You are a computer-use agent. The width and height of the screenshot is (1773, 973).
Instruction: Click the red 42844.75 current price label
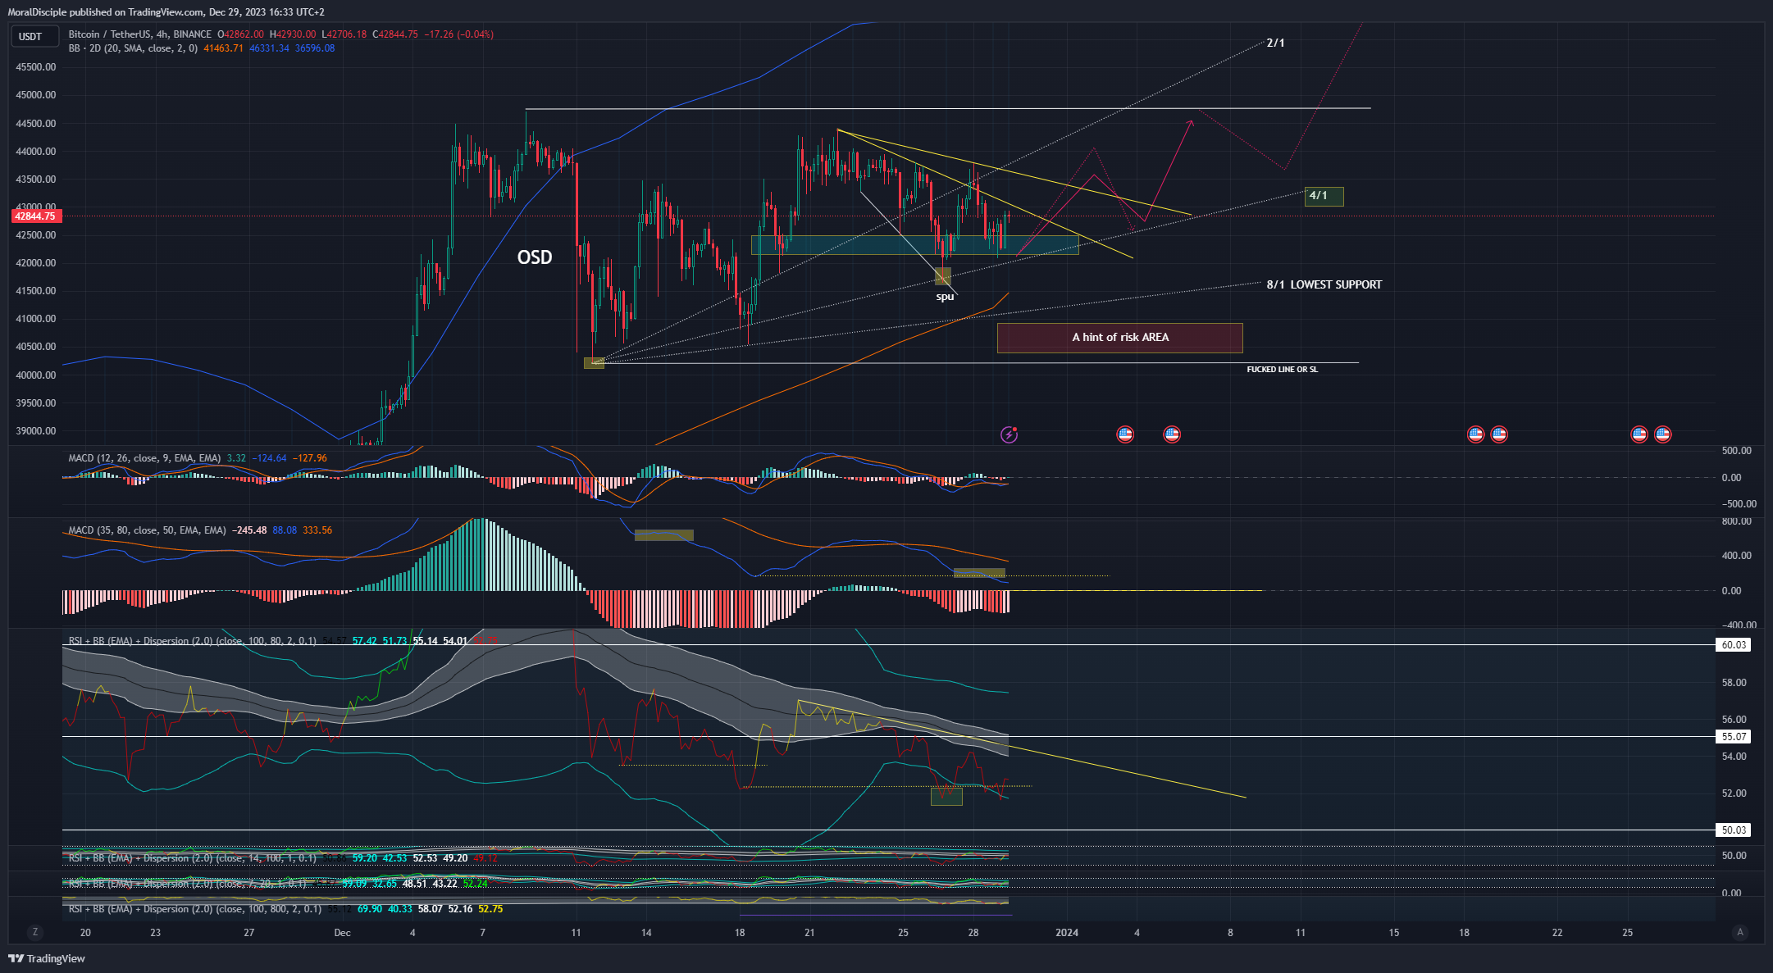(x=35, y=216)
